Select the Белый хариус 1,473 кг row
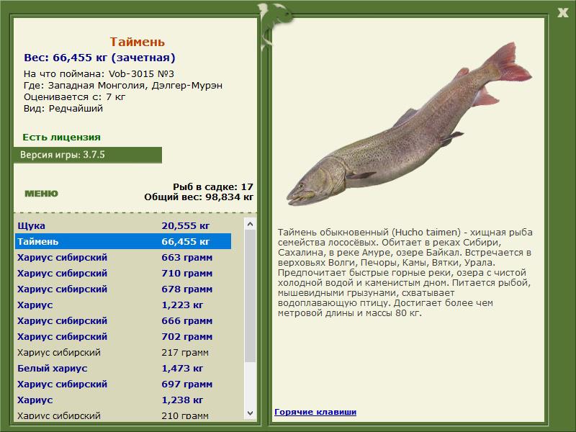Screen dimensions: 576x432 point(123,368)
